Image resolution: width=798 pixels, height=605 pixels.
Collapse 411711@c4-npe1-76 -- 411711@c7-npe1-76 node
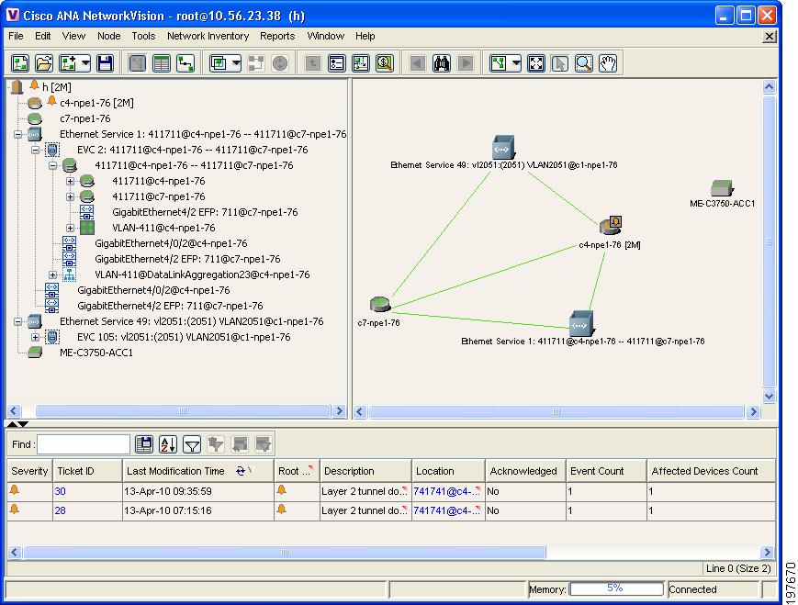(52, 165)
